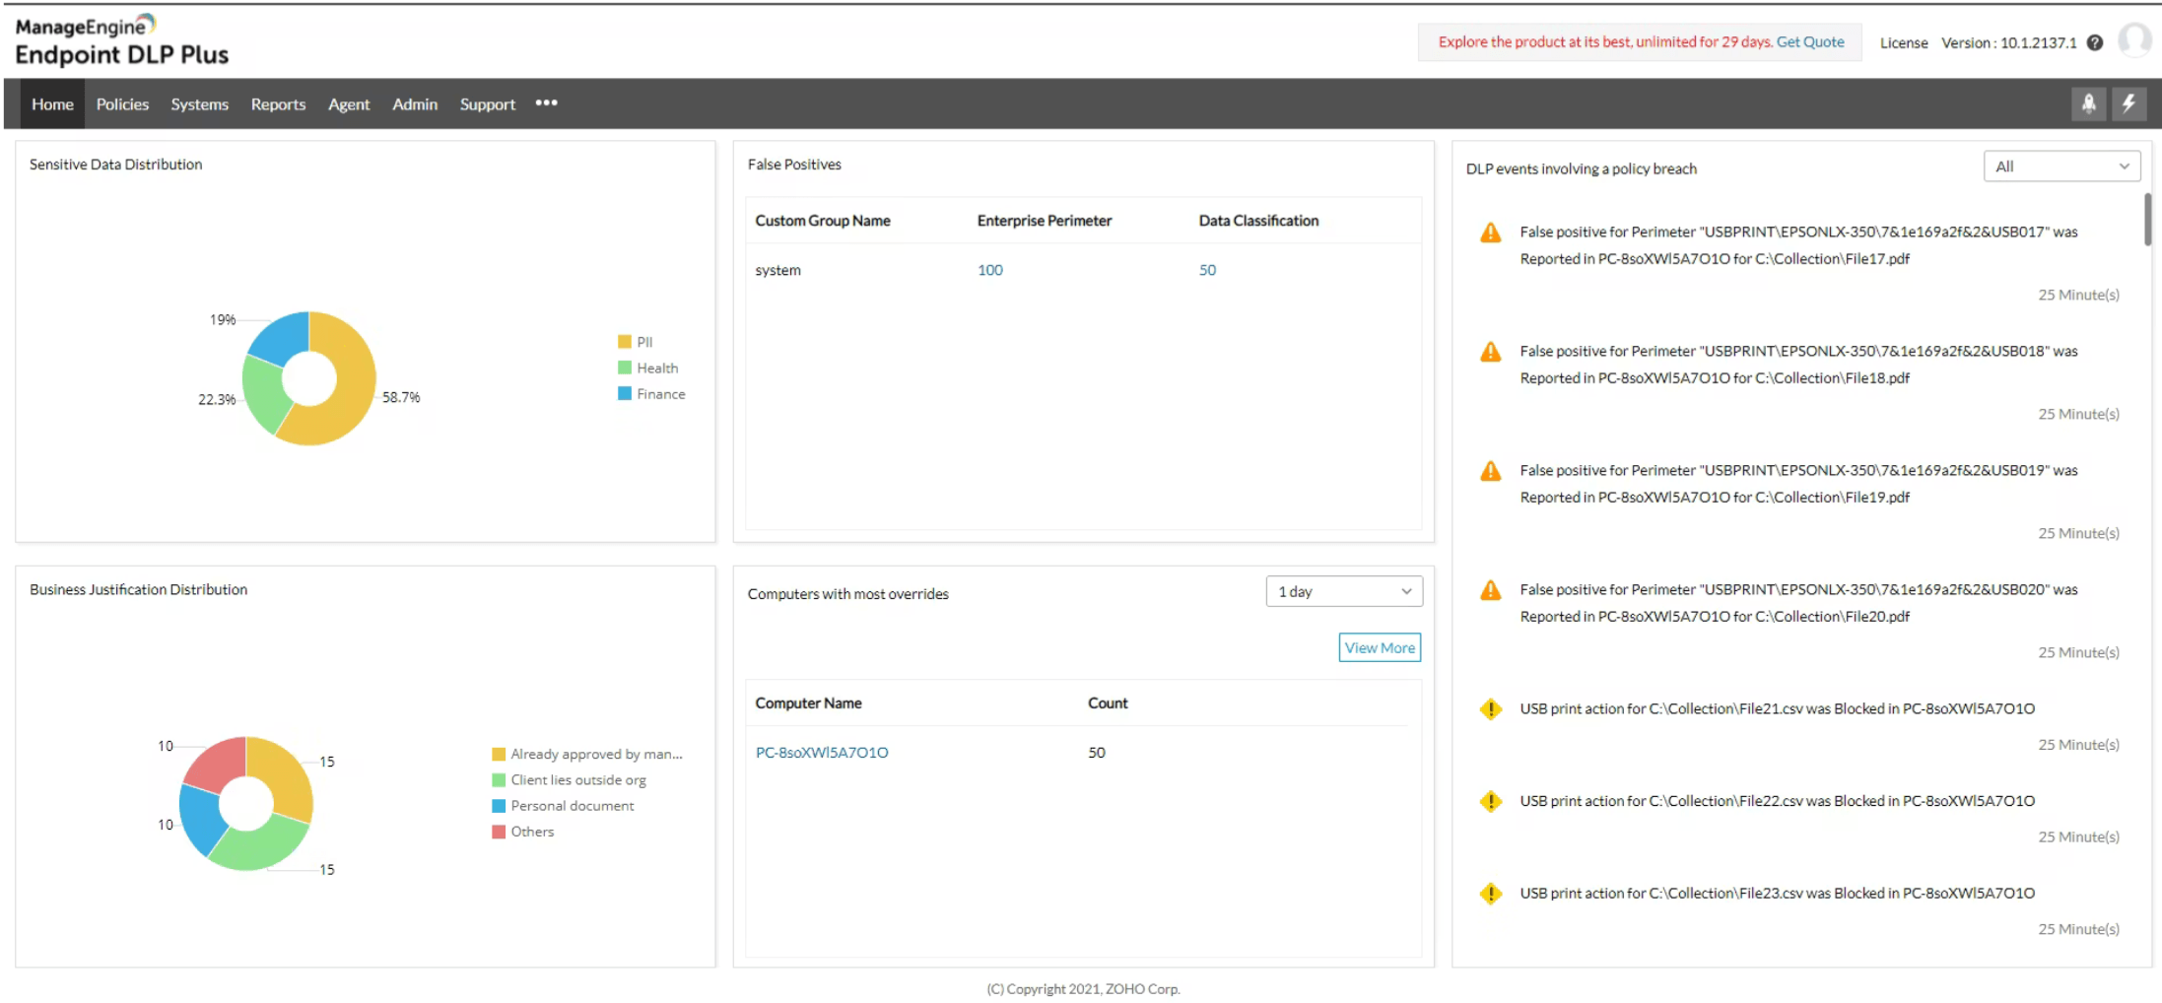Open the Support menu
Screen dimensions: 2162x1003
(488, 103)
